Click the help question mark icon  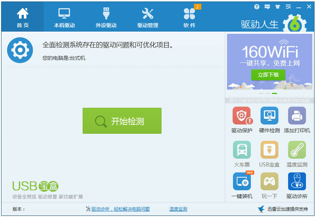click(256, 6)
